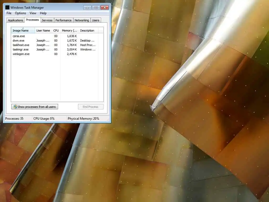Sort by CPU column header
This screenshot has width=269, height=202.
(56, 31)
